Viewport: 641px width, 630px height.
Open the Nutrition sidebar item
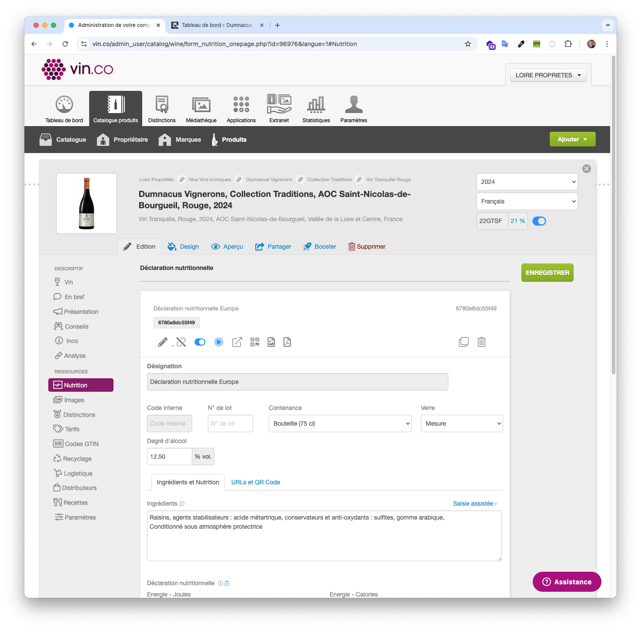[81, 385]
